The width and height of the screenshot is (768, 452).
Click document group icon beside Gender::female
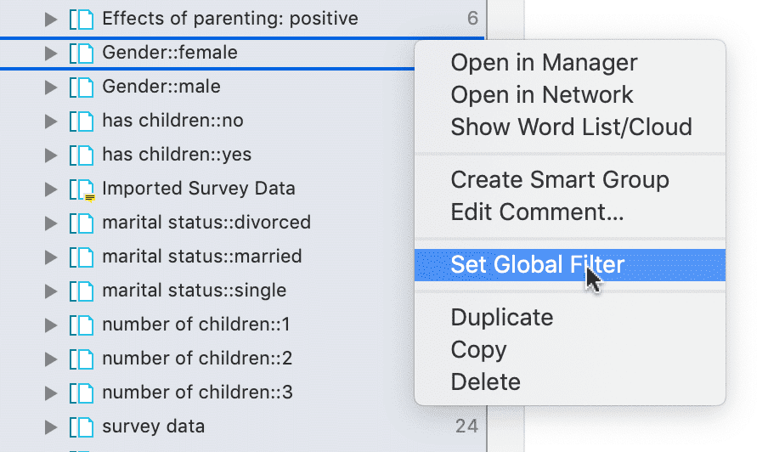[82, 53]
